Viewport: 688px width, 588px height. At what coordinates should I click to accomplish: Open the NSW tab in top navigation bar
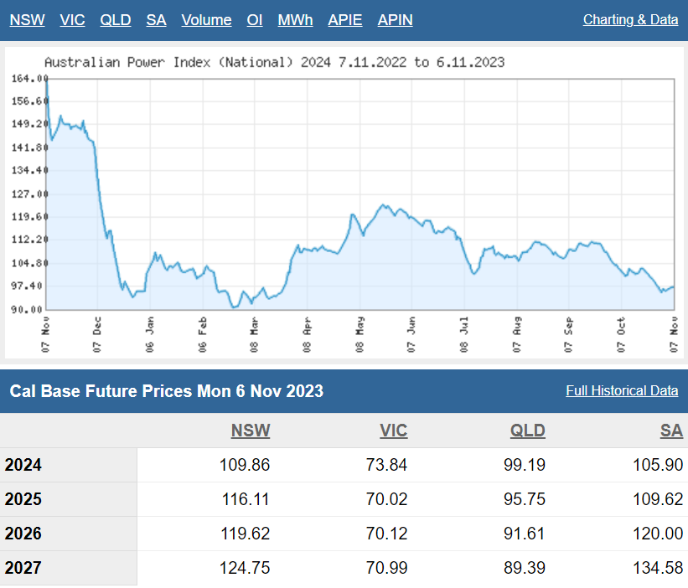click(x=28, y=19)
